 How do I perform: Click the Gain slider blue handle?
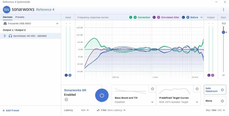(223, 32)
